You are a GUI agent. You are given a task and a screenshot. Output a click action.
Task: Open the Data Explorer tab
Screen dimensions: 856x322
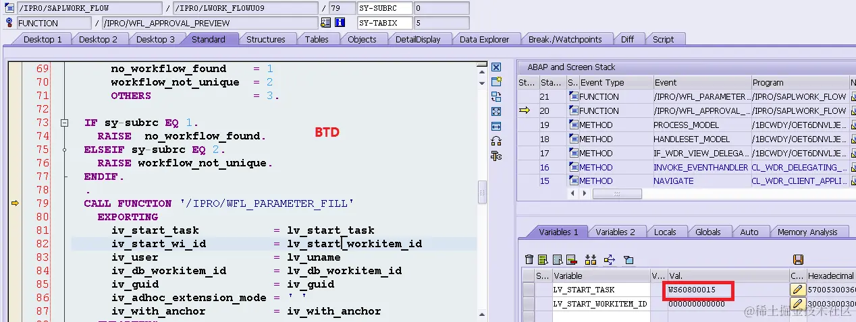pyautogui.click(x=484, y=39)
